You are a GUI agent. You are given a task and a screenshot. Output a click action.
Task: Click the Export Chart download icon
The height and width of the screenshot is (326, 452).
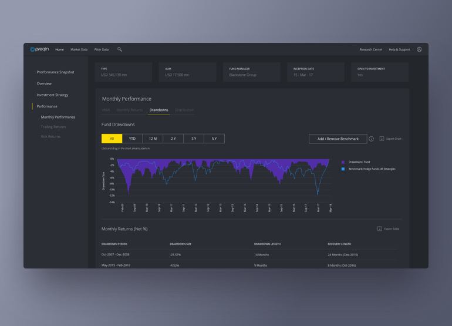pos(382,139)
